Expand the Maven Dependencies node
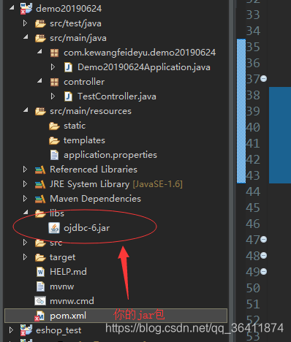291x342 pixels. pos(25,199)
